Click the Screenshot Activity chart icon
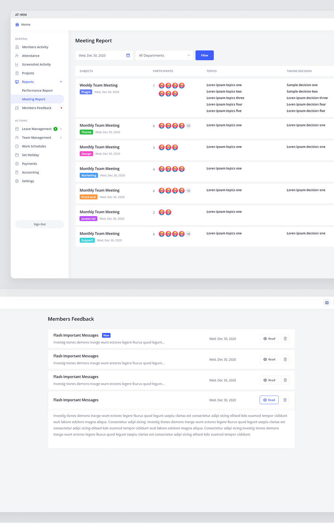 point(17,64)
